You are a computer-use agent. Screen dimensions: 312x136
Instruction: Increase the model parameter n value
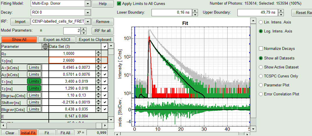pyautogui.click(x=84, y=29)
